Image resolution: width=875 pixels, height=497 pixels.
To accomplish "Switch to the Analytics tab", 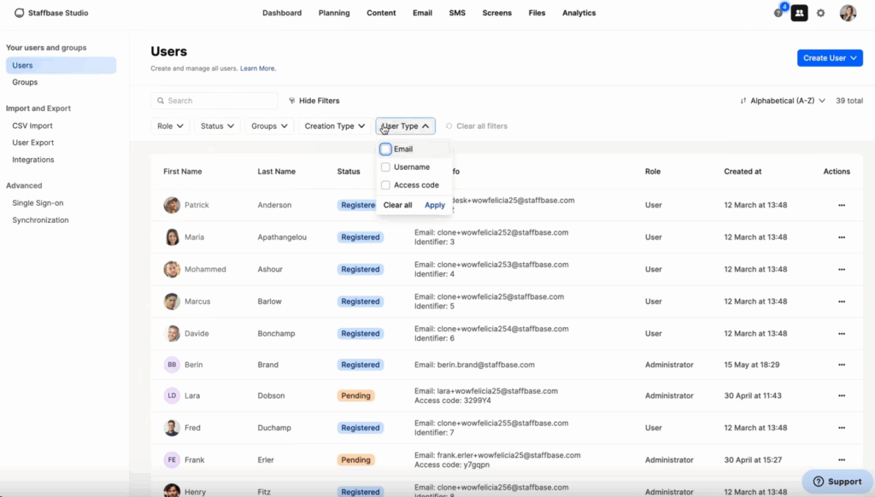I will pyautogui.click(x=578, y=13).
